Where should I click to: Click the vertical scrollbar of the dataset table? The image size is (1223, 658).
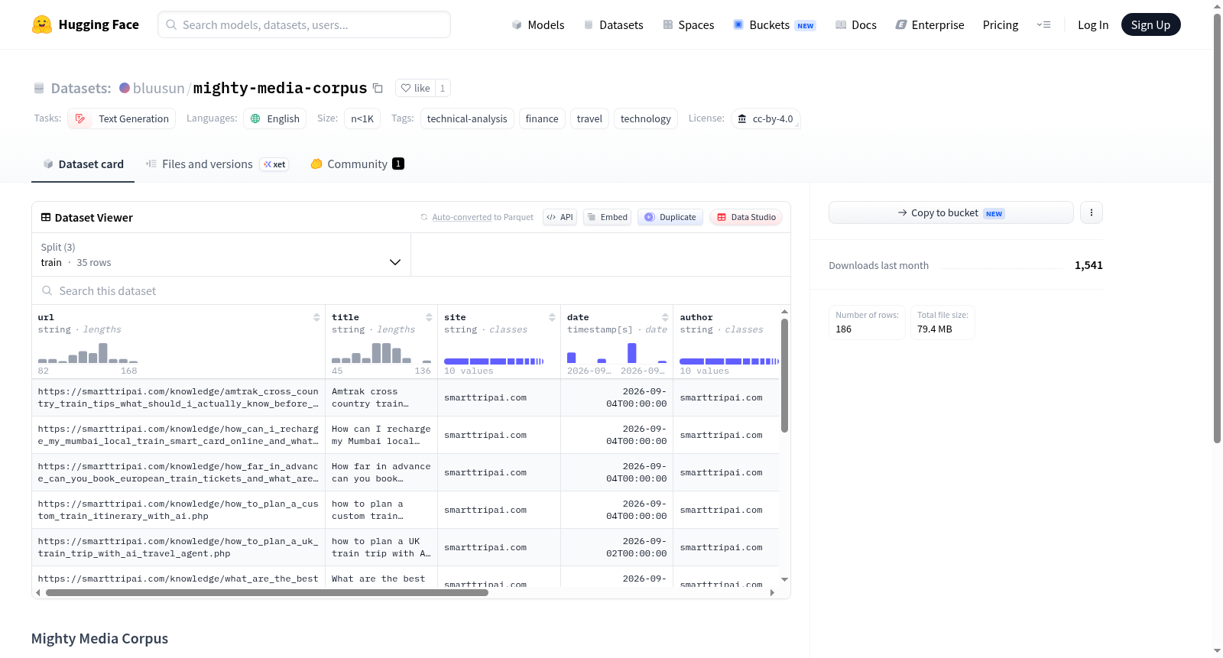(784, 375)
